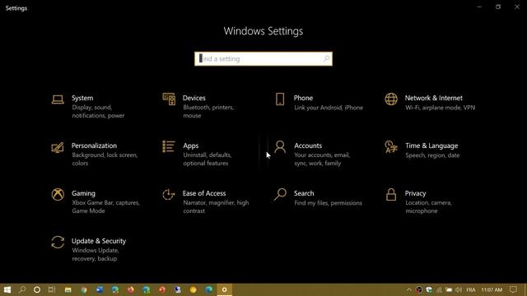Click the active Settings gear in taskbar

[x=225, y=289]
